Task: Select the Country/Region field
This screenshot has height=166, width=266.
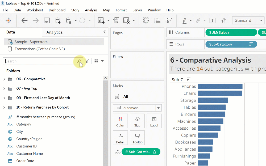Action: [x=29, y=139]
